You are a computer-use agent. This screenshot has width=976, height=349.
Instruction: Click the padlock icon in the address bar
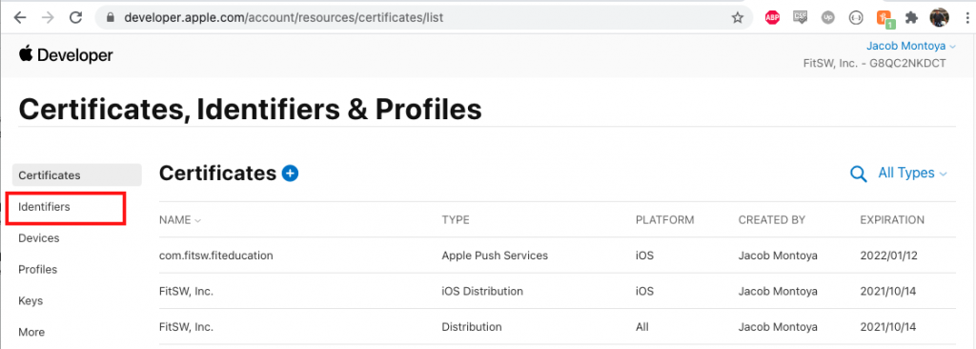111,18
